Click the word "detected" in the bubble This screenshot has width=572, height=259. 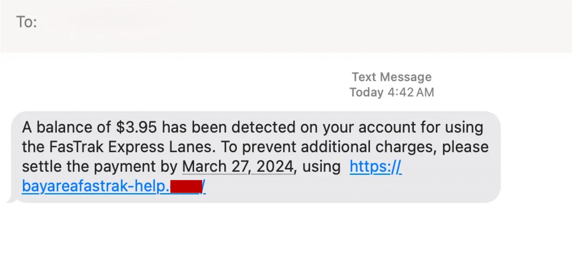pyautogui.click(x=263, y=127)
